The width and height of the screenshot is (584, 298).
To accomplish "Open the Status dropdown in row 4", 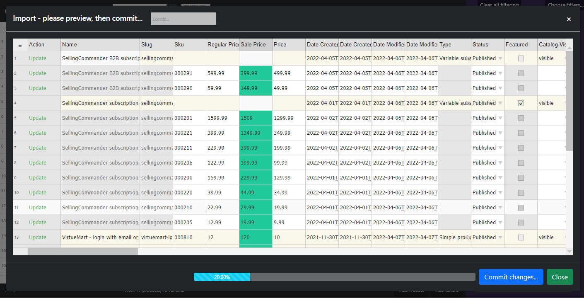I will [500, 103].
